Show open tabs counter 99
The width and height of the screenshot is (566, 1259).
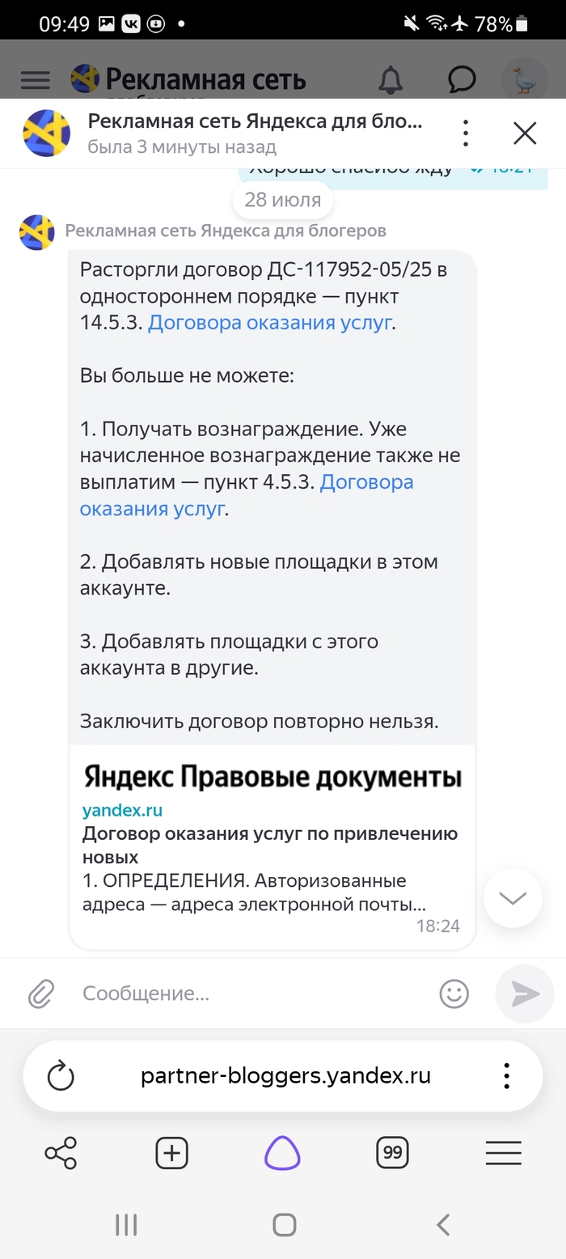[393, 1152]
